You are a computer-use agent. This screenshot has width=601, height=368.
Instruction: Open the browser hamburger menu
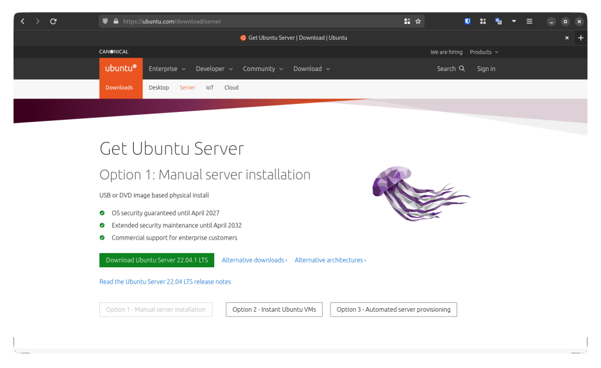click(x=529, y=22)
